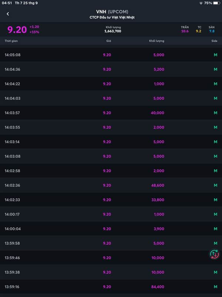Click the Thời gian column header
This screenshot has width=222, height=297.
tap(11, 41)
